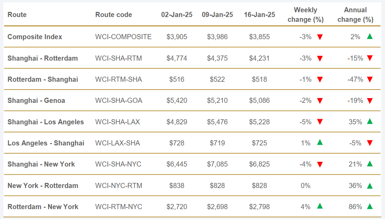Select the $516 value for Rotterdam - Shanghai
The height and width of the screenshot is (219, 385).
(x=177, y=79)
